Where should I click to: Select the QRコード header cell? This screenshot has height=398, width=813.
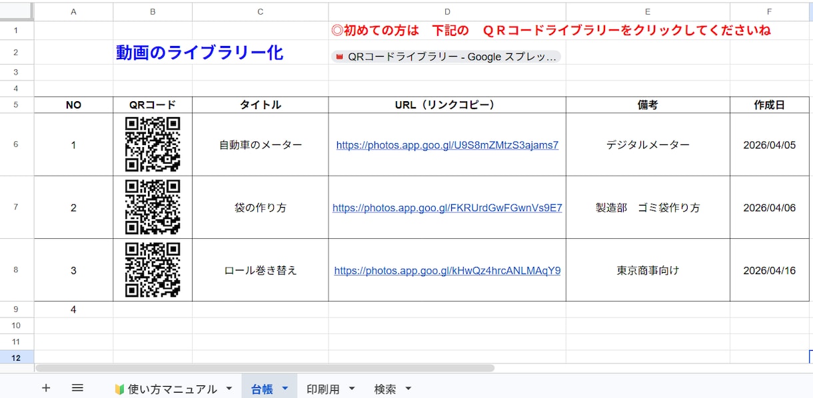pyautogui.click(x=153, y=105)
